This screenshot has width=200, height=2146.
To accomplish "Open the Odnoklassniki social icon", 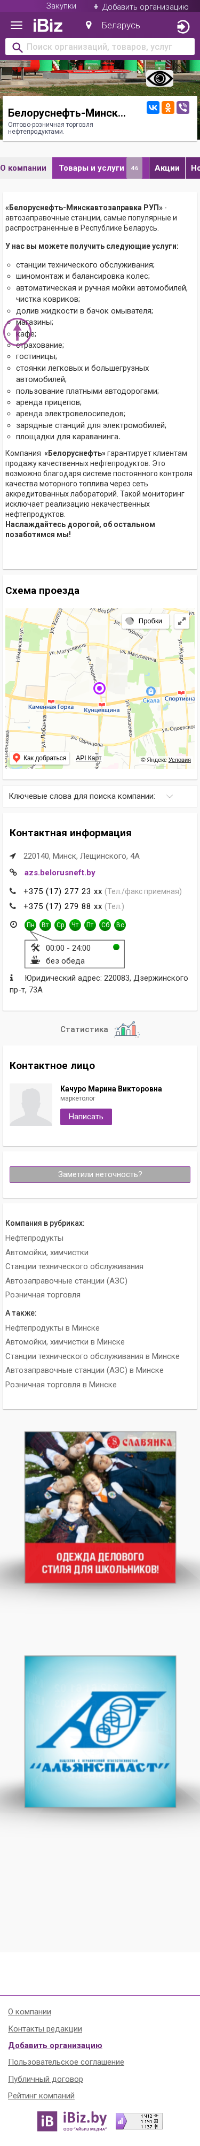I will tap(167, 108).
